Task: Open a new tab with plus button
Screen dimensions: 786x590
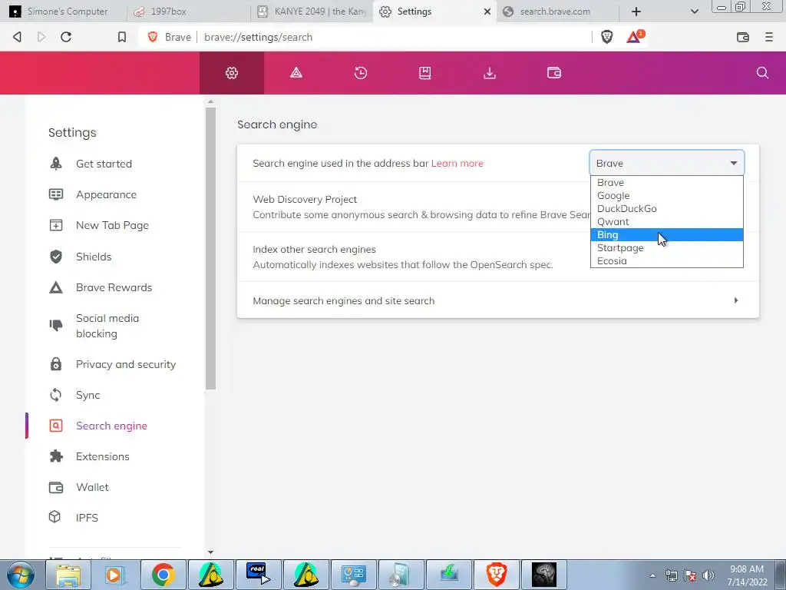Action: [636, 12]
